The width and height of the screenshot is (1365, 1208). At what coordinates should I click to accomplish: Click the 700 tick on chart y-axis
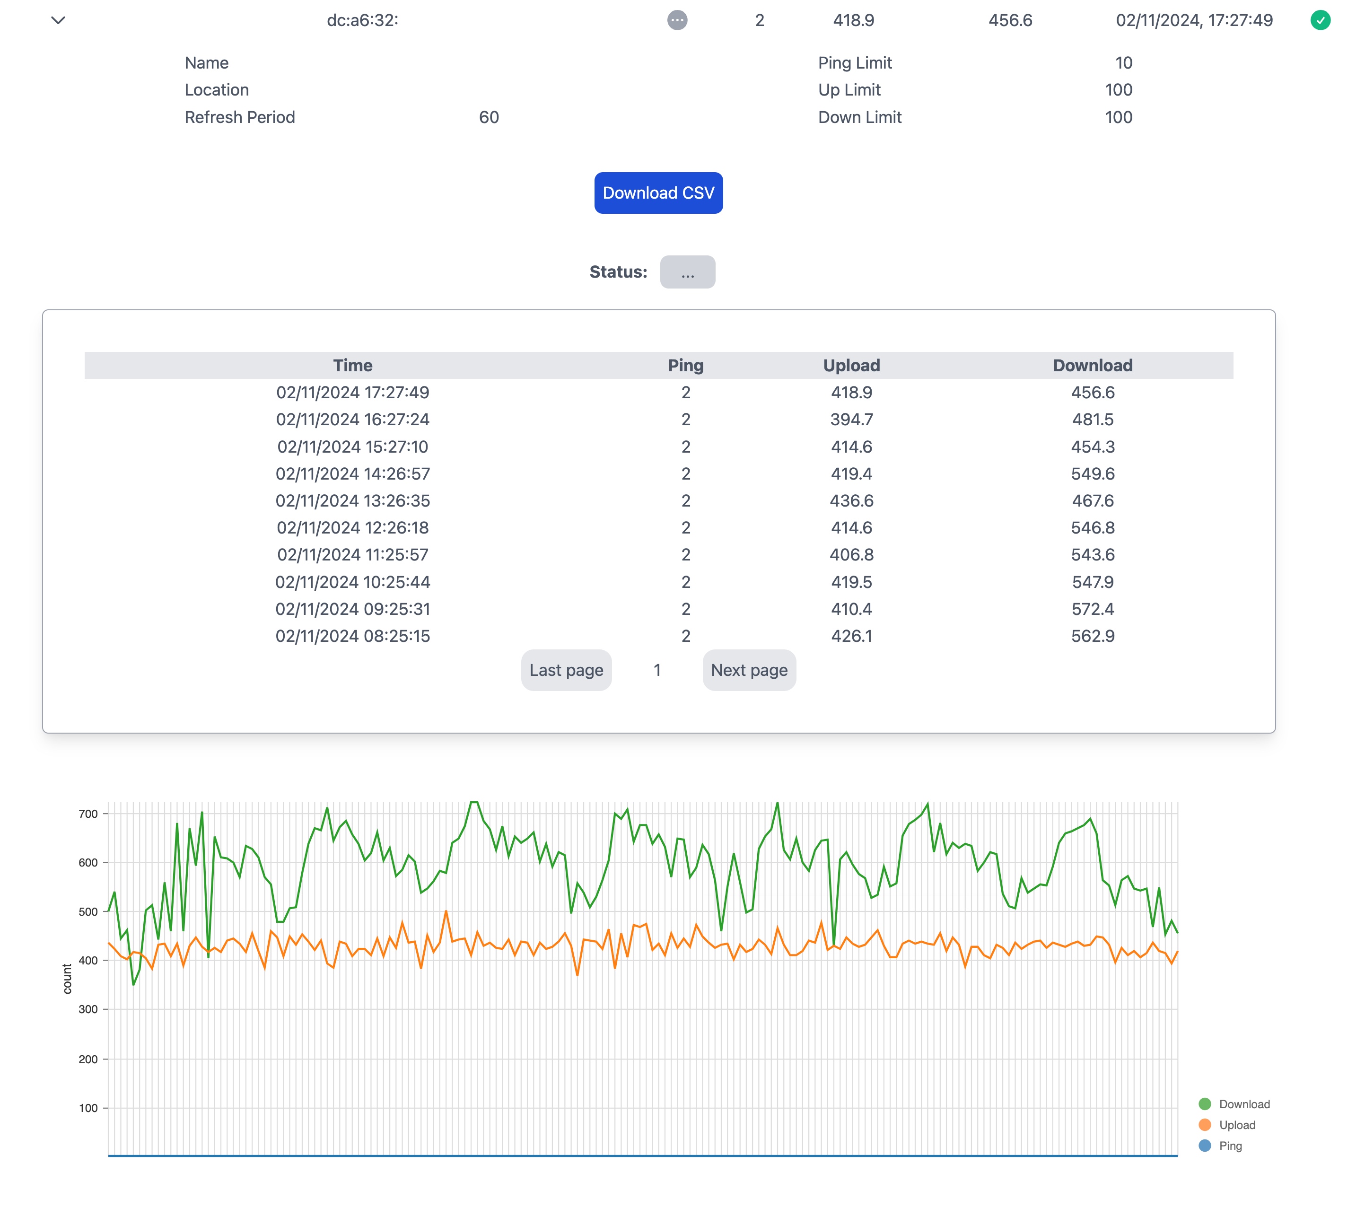point(88,814)
